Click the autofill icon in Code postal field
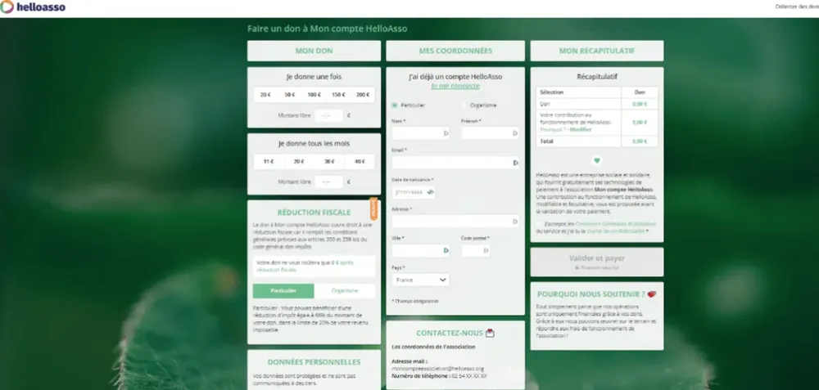Viewport: 819px width, 390px height. (x=486, y=251)
